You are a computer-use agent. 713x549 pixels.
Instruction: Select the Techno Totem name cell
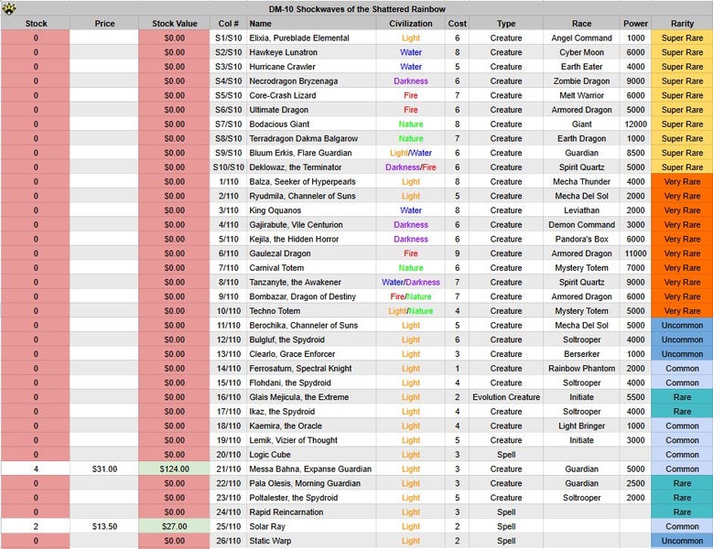pyautogui.click(x=311, y=311)
